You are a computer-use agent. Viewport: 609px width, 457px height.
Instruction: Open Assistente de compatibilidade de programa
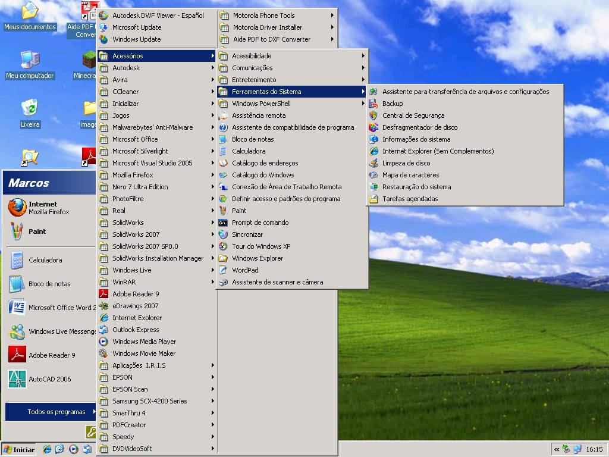pyautogui.click(x=292, y=127)
